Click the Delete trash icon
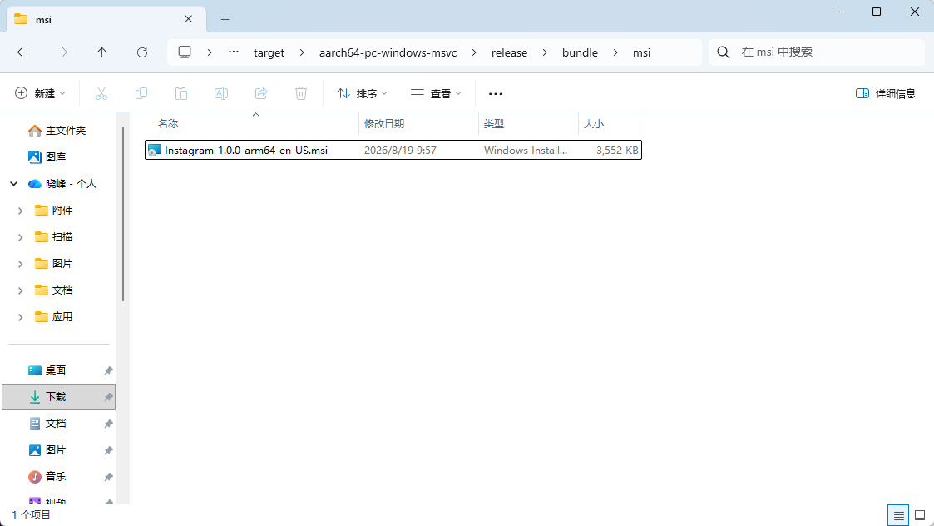This screenshot has height=526, width=934. tap(301, 93)
